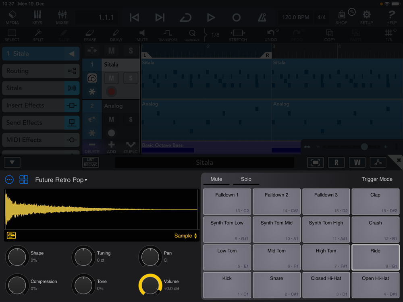Jump to the next marker

pyautogui.click(x=160, y=17)
